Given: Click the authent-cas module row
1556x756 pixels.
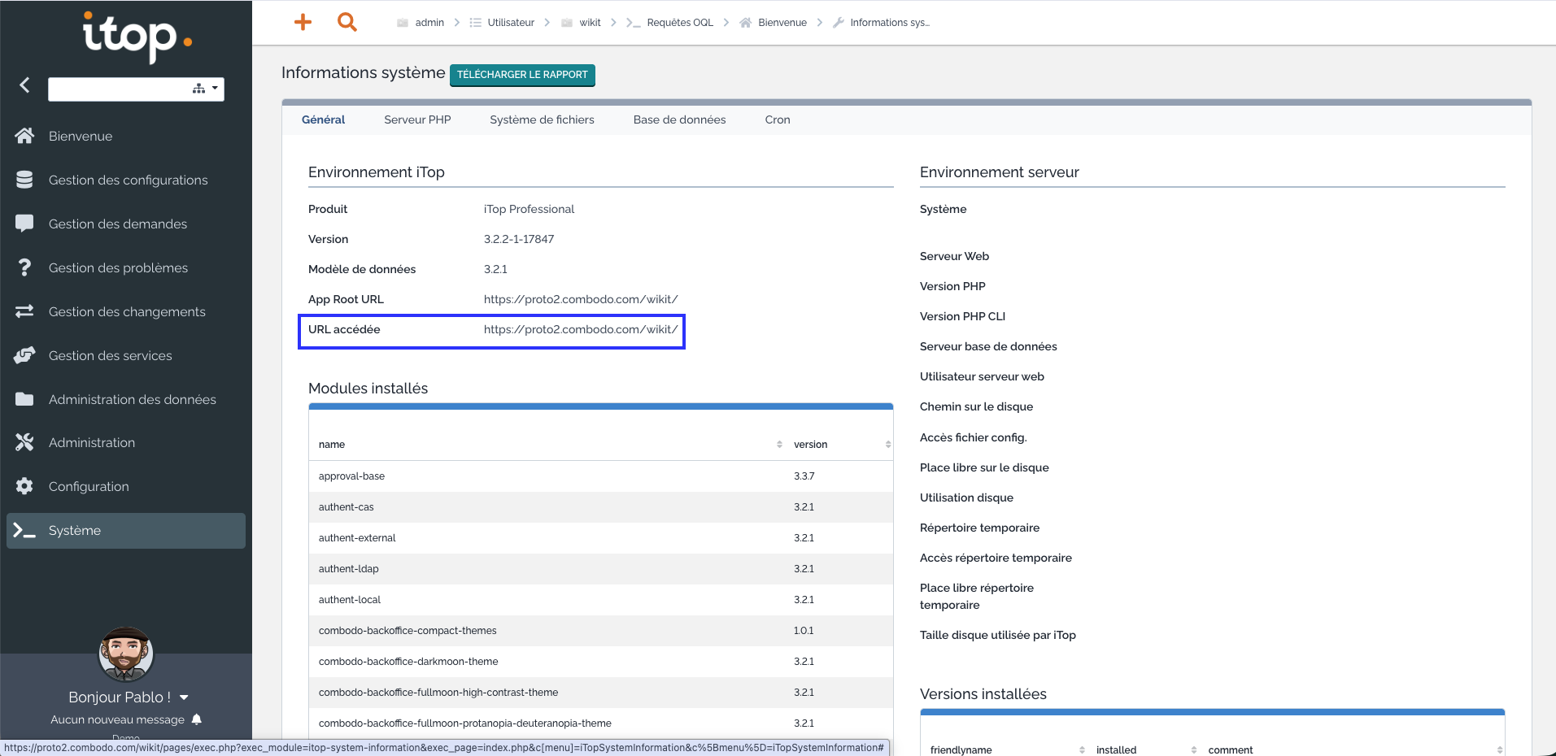Looking at the screenshot, I should 601,507.
